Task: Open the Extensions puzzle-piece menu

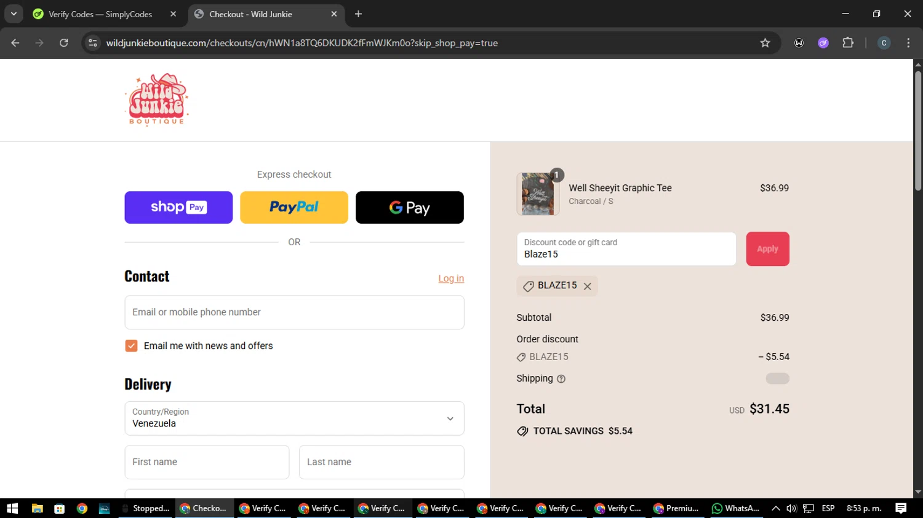Action: pyautogui.click(x=848, y=43)
